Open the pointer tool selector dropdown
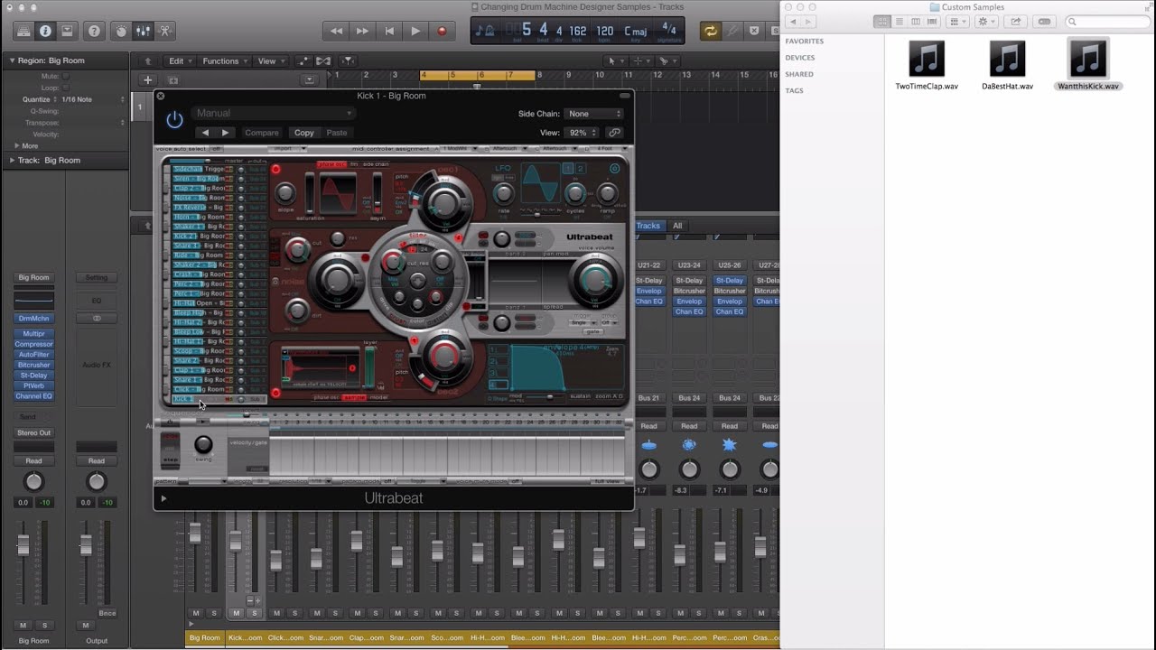This screenshot has width=1156, height=650. tap(616, 61)
